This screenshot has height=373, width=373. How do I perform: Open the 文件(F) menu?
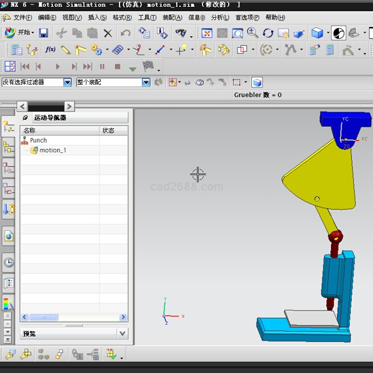coord(22,18)
